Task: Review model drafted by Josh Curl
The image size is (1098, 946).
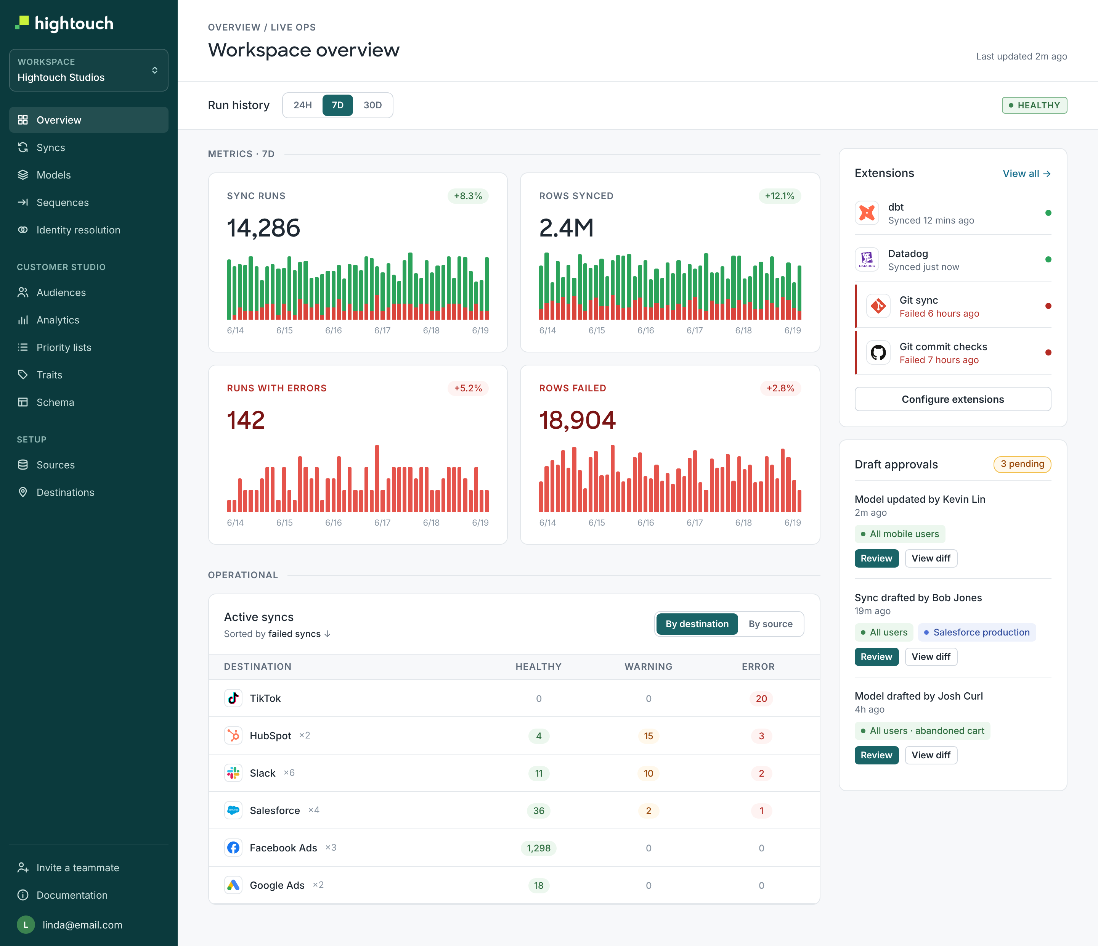Action: coord(876,755)
